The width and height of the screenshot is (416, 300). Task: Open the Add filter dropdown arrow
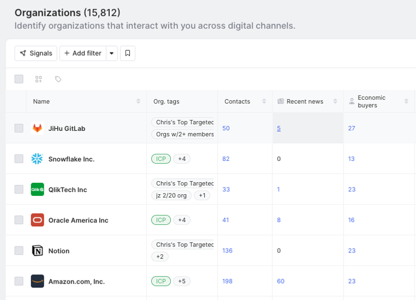tap(112, 53)
